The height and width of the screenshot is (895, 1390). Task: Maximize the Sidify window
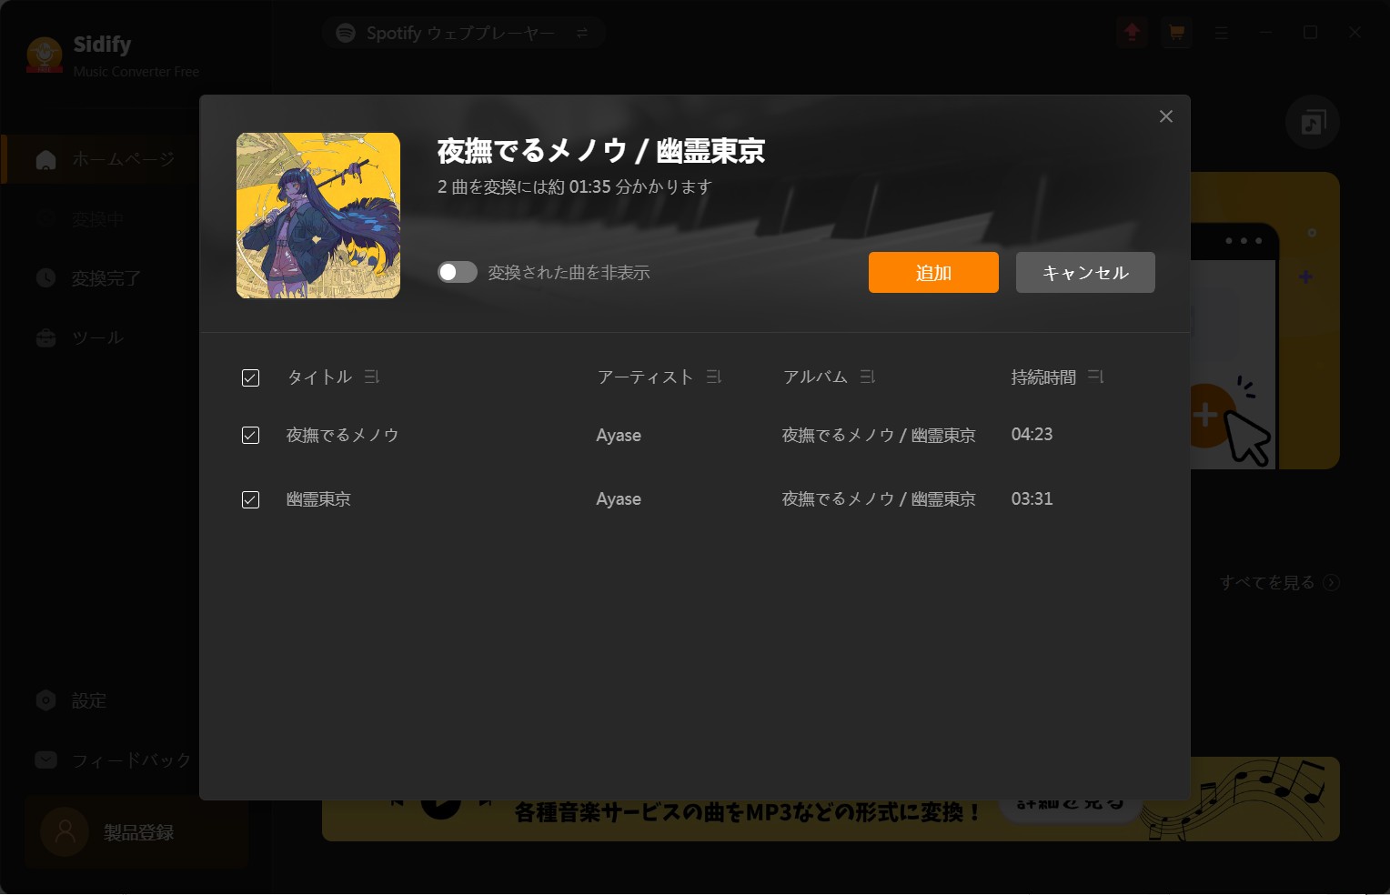(1310, 33)
